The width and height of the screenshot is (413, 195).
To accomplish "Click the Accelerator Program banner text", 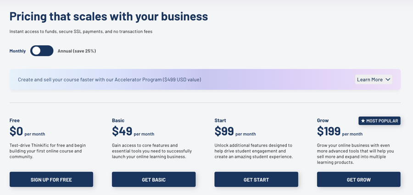I will coord(109,80).
